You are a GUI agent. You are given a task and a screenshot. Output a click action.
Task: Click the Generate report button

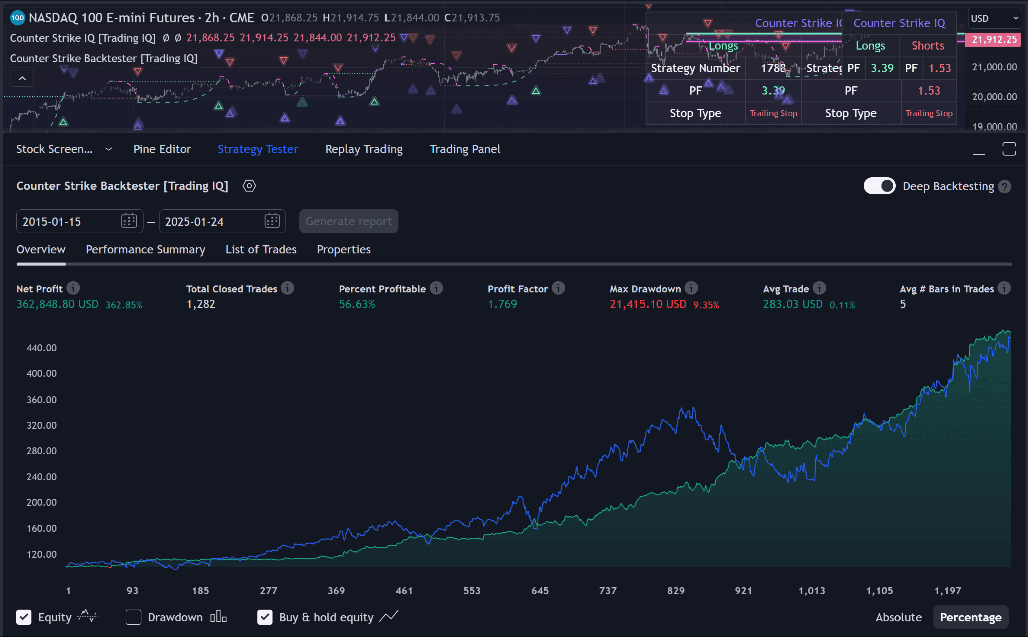coord(348,221)
